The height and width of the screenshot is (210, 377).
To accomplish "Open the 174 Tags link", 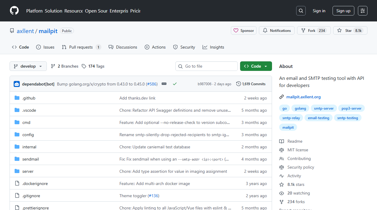I will [x=93, y=66].
